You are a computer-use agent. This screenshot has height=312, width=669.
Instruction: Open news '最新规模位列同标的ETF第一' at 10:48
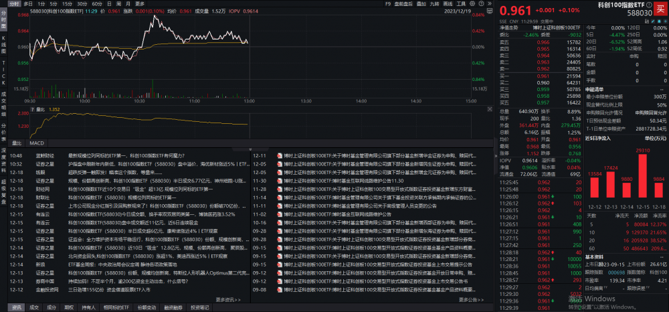pos(126,156)
